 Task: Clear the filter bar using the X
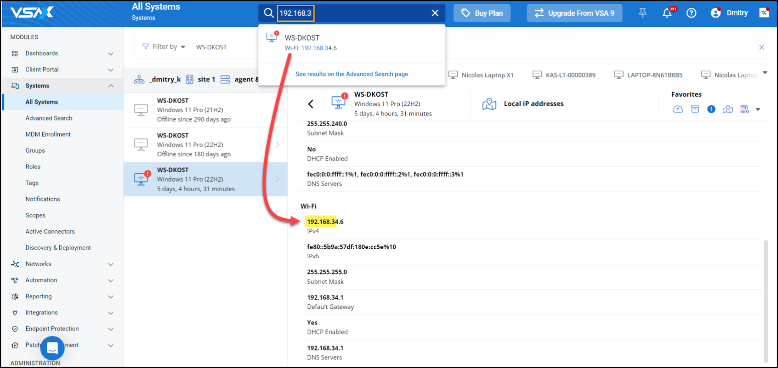pyautogui.click(x=761, y=47)
